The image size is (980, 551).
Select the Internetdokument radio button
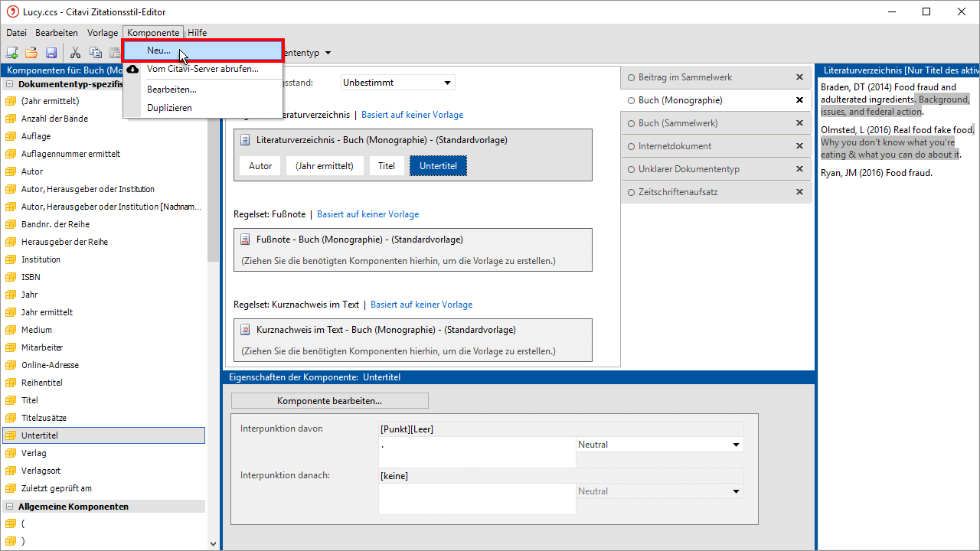632,146
